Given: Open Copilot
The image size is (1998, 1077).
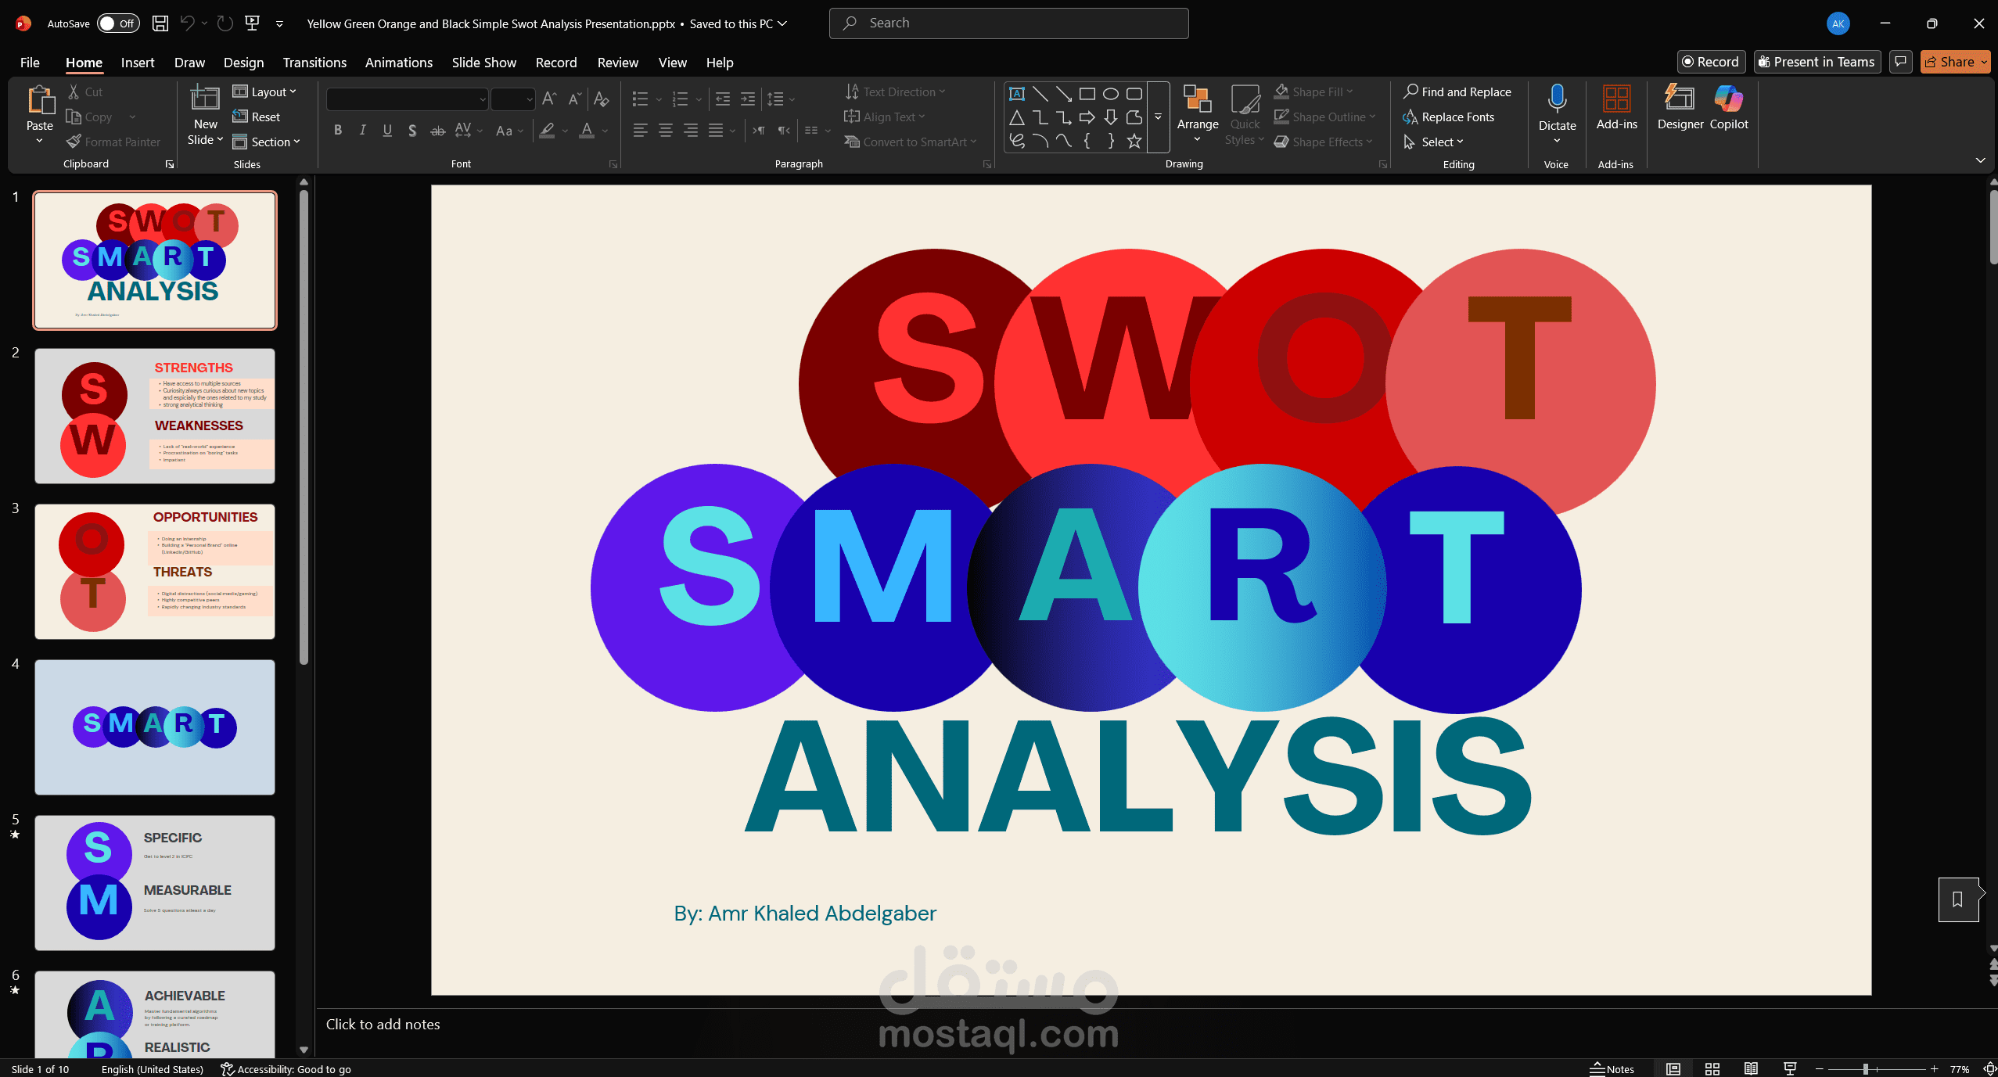Looking at the screenshot, I should click(x=1728, y=109).
